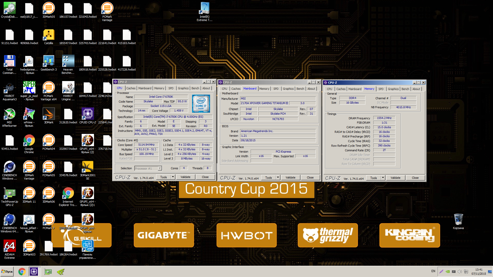This screenshot has height=277, width=493.
Task: Expand Tools dropdown arrow in Mainboard window
Action: 278,177
